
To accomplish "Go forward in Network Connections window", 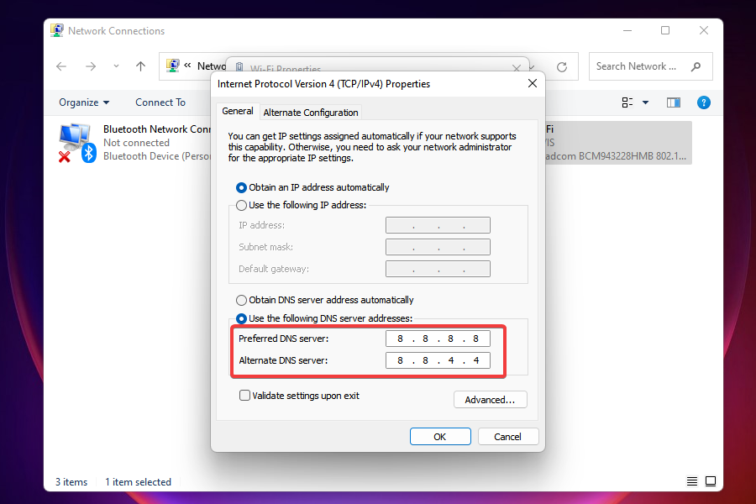I will 91,66.
